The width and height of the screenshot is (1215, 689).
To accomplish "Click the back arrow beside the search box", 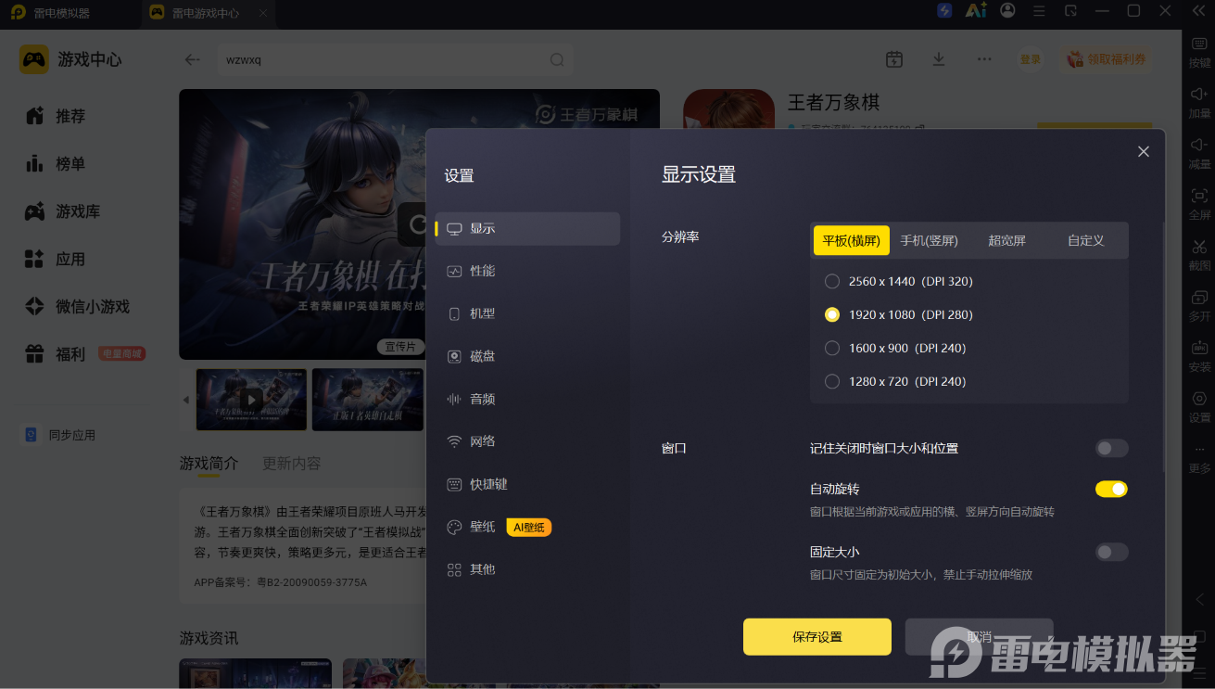I will tap(192, 59).
